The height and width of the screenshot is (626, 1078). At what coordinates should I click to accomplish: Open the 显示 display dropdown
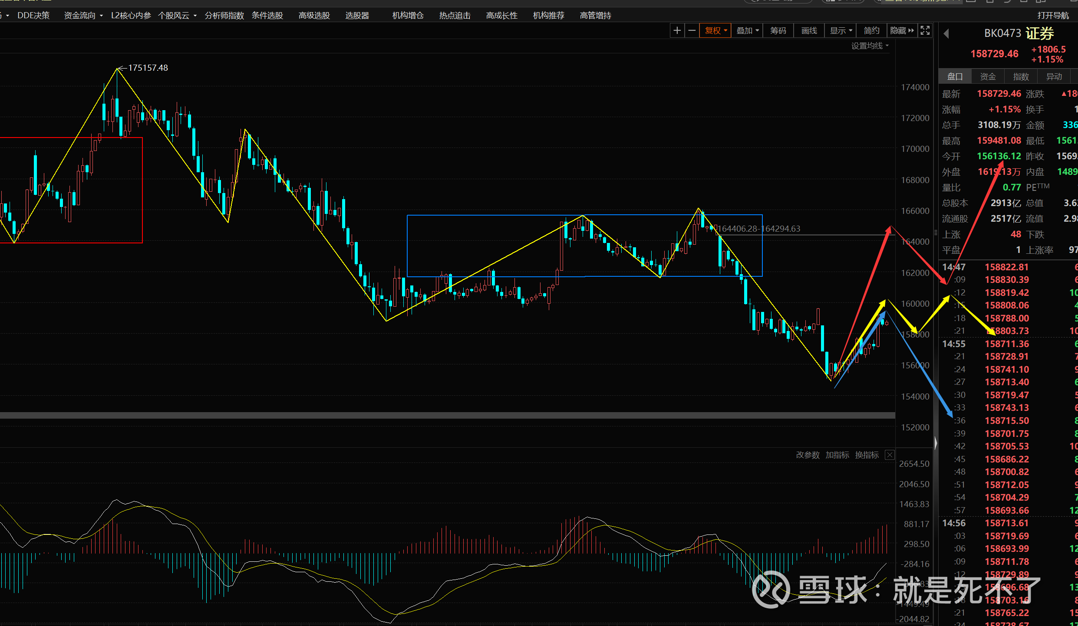[841, 30]
